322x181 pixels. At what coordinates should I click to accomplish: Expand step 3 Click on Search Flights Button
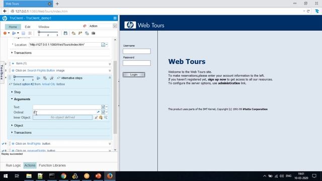(110, 70)
